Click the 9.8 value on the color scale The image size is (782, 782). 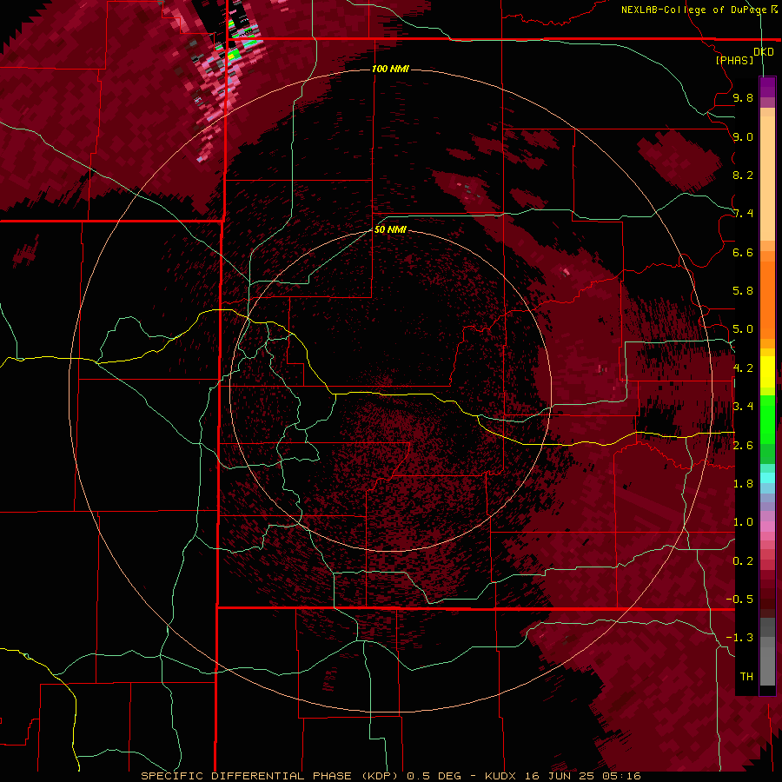[743, 97]
